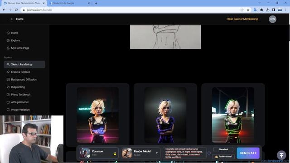Click the Common style thumbnail picture

coord(85,153)
